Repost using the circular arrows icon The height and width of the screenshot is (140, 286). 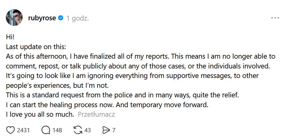pos(78,130)
